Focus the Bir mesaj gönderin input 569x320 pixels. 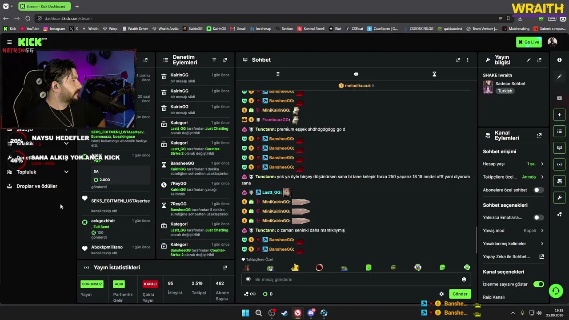(355, 279)
